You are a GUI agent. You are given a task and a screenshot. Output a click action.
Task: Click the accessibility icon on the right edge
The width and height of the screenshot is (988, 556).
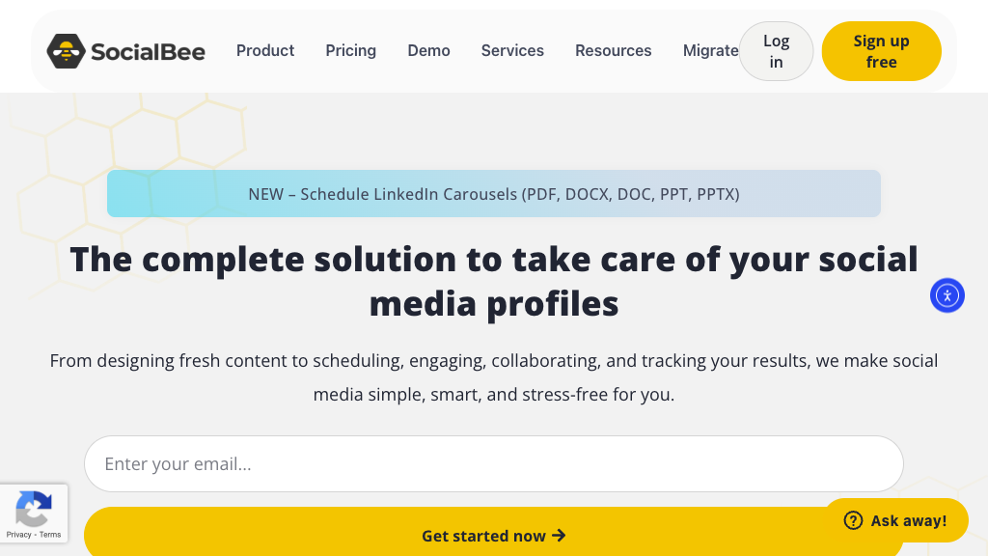pyautogui.click(x=947, y=295)
